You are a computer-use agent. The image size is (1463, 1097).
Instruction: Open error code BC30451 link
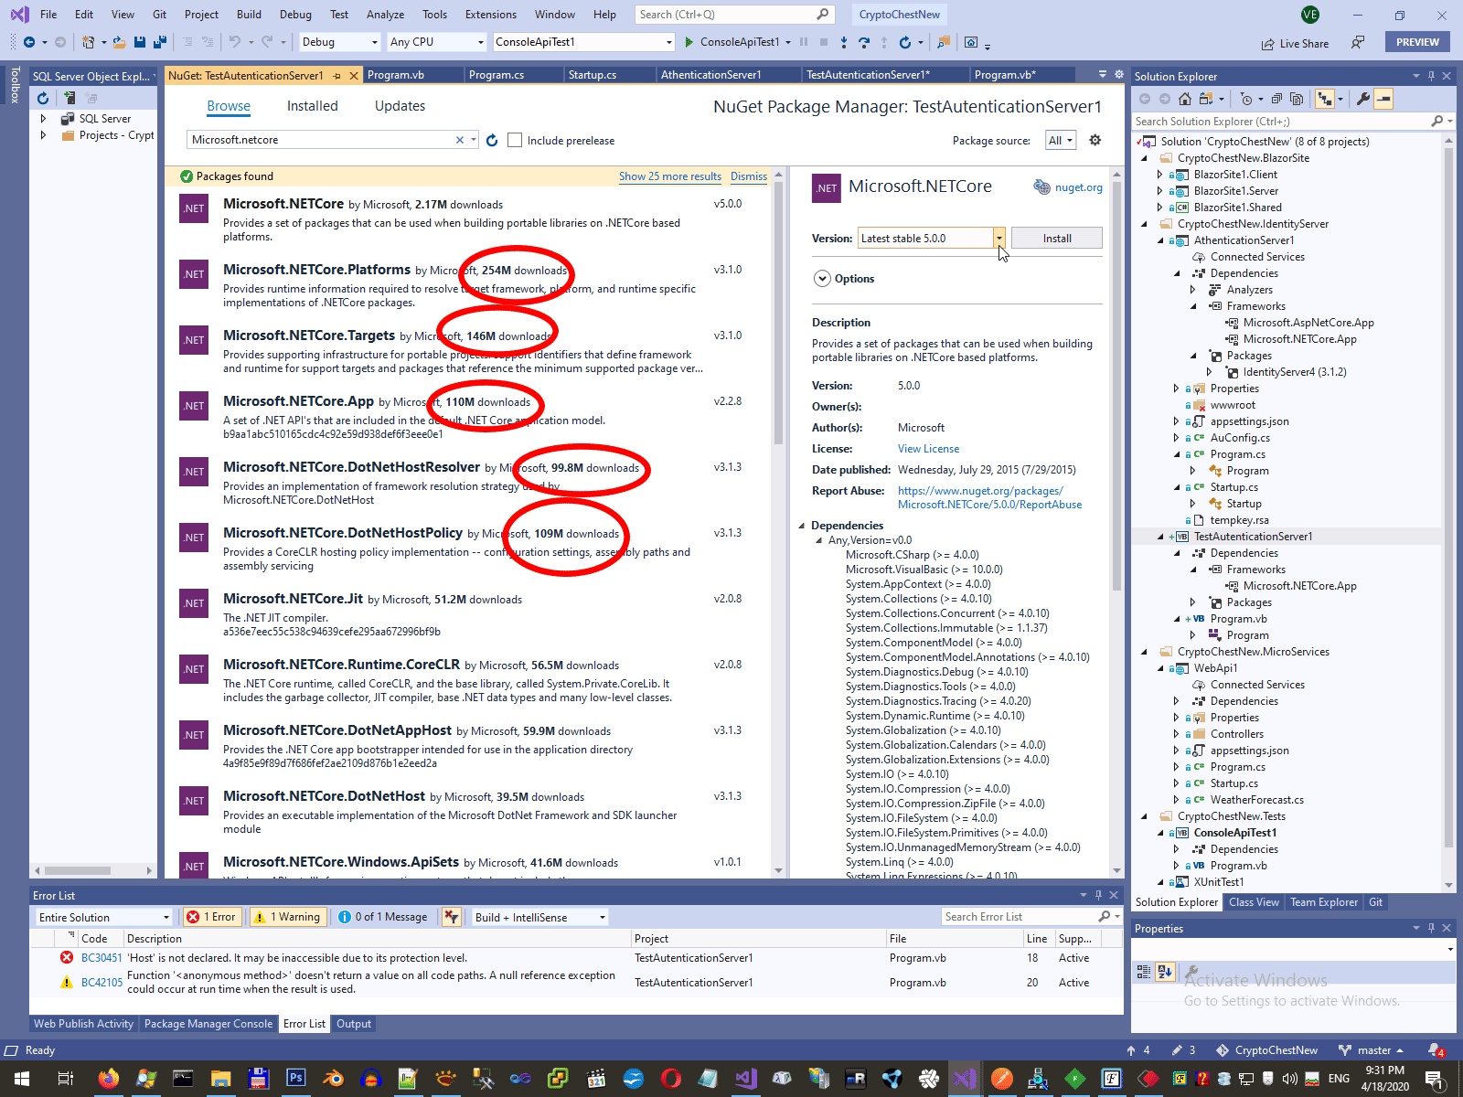pos(101,958)
